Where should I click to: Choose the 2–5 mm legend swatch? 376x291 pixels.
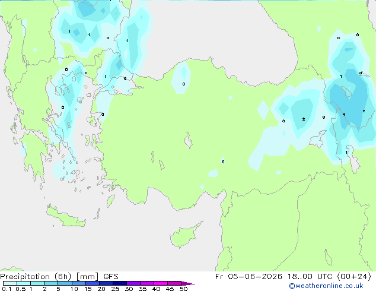click(51, 283)
